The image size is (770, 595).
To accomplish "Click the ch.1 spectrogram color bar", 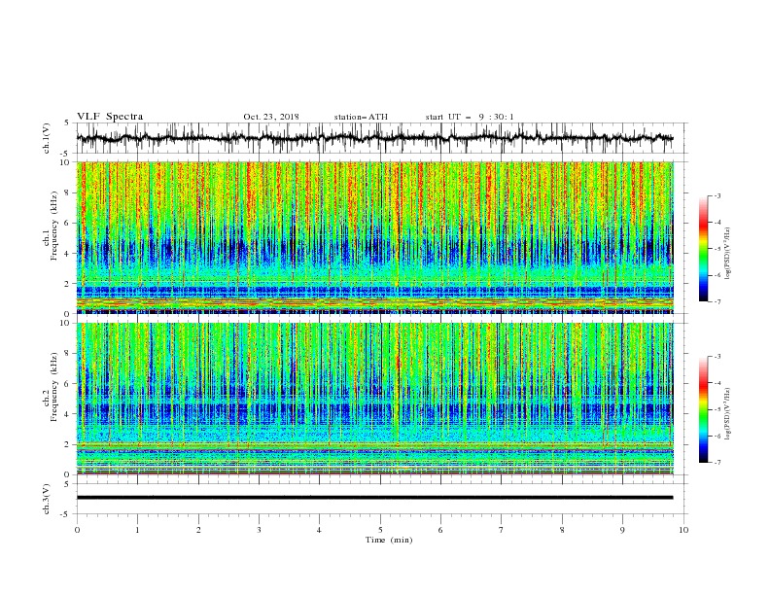I will (x=703, y=249).
